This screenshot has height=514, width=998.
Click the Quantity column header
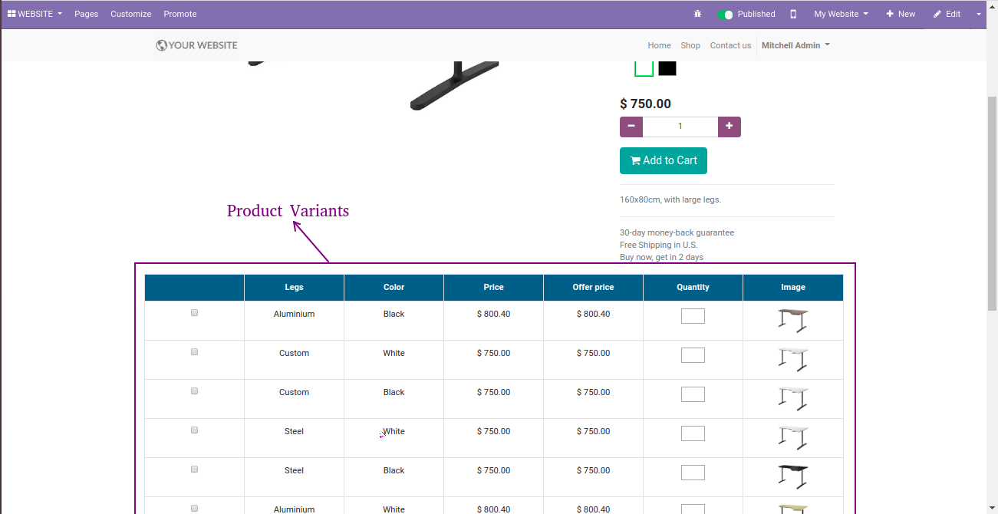coord(693,288)
